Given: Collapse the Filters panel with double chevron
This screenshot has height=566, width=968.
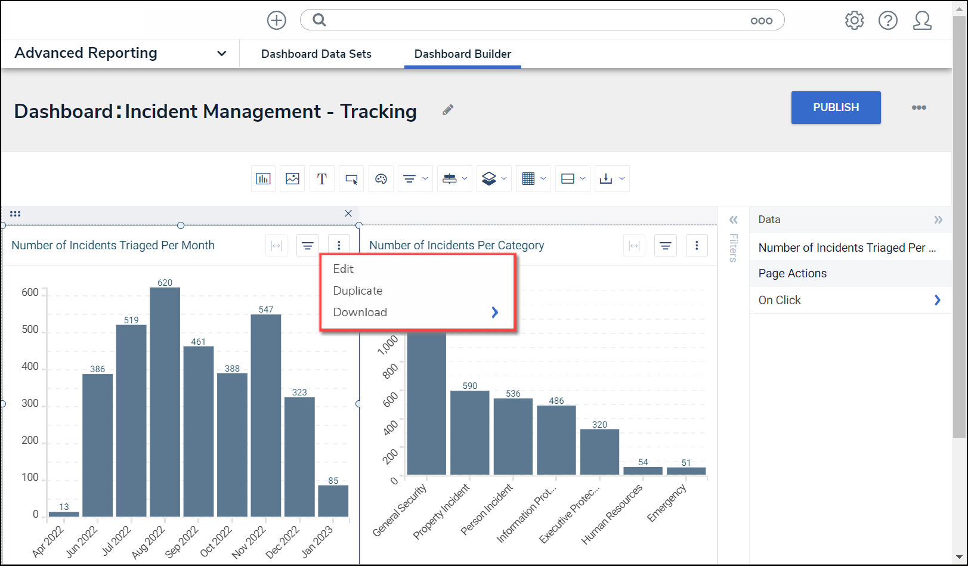Looking at the screenshot, I should (734, 219).
